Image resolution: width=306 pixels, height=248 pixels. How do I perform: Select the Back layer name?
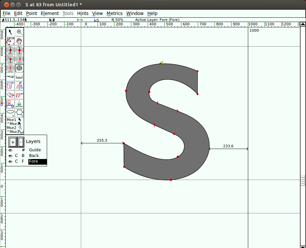tap(34, 156)
